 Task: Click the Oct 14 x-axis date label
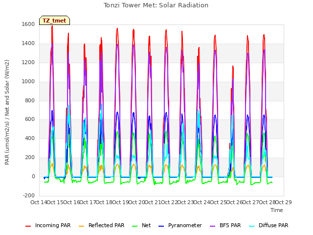coord(39,202)
